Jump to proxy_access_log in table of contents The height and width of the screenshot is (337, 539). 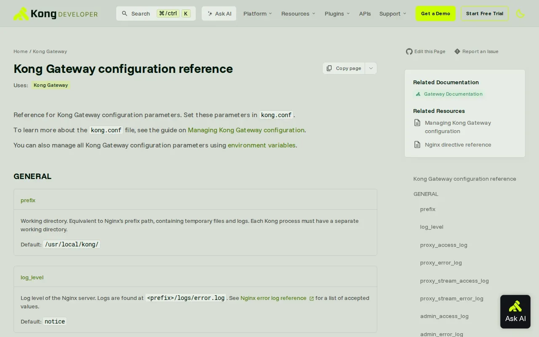[444, 245]
